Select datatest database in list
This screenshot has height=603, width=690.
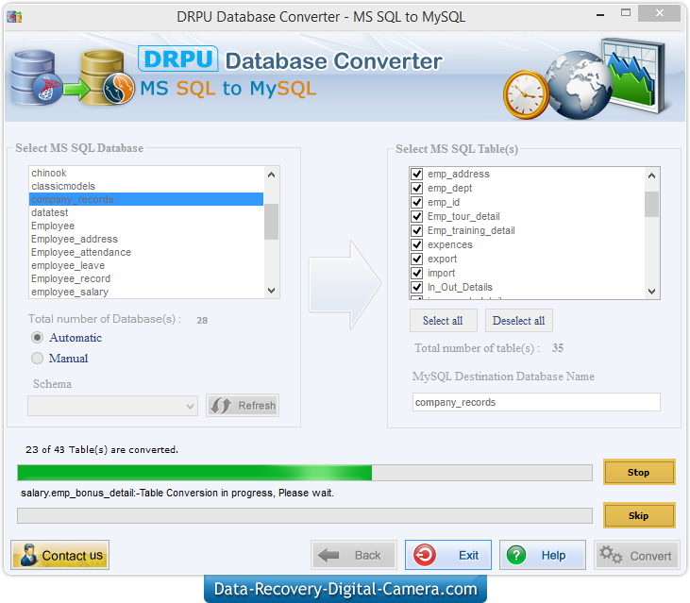click(x=146, y=212)
